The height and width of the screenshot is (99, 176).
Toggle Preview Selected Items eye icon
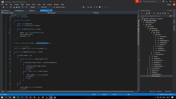coord(168,13)
